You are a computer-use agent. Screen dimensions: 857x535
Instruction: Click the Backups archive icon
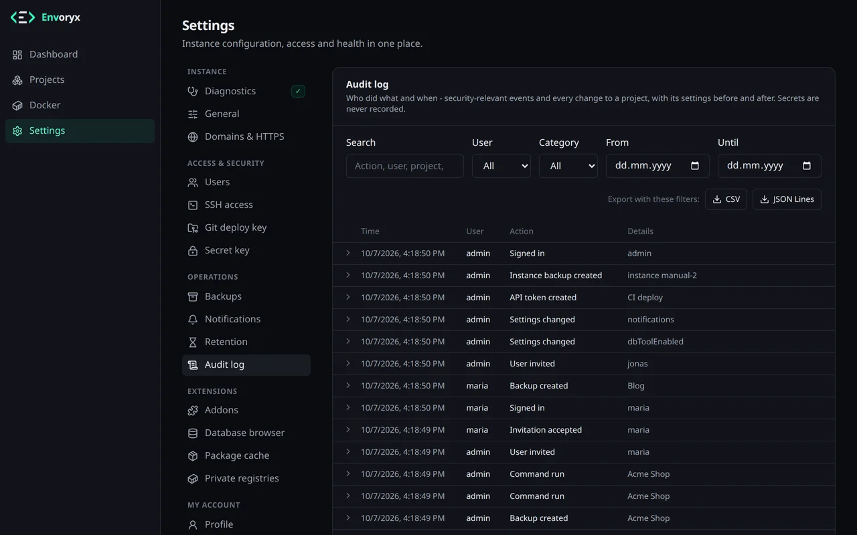tap(193, 297)
